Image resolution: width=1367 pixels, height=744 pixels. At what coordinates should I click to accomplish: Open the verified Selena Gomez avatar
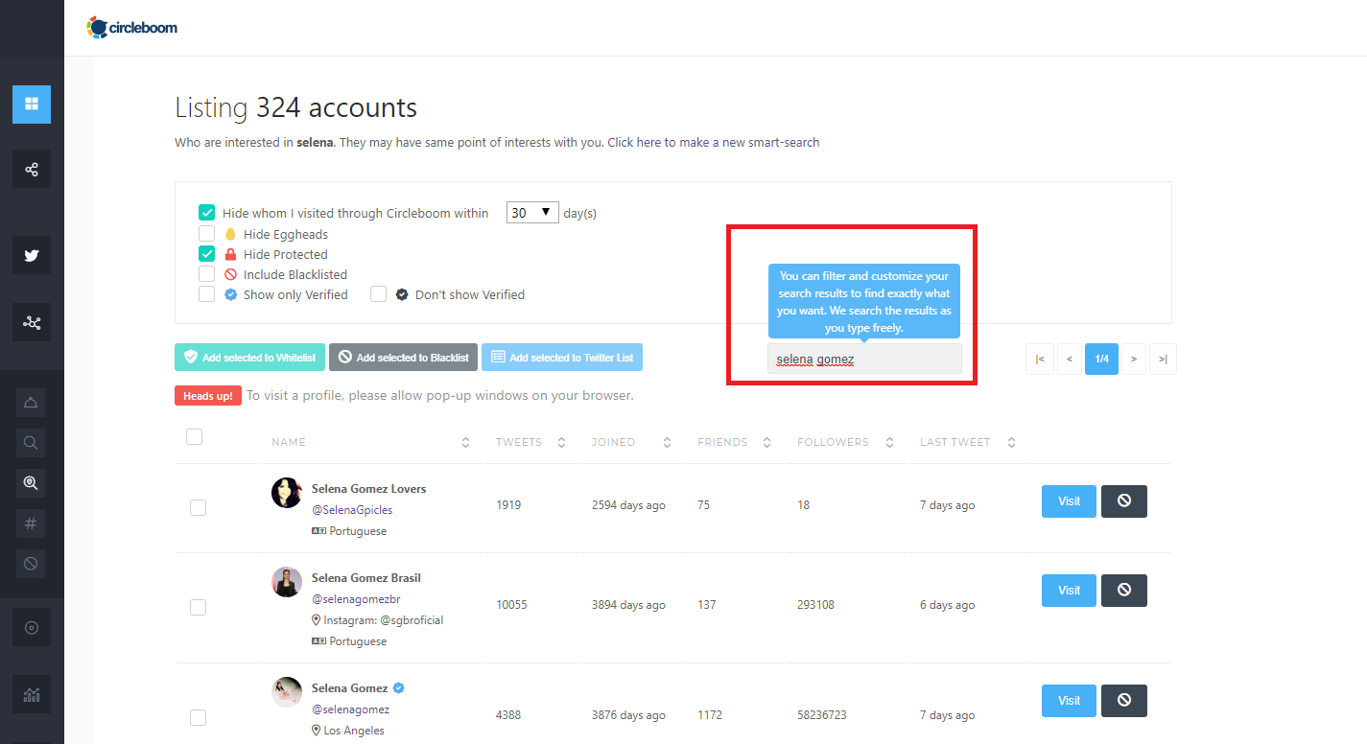(x=287, y=692)
